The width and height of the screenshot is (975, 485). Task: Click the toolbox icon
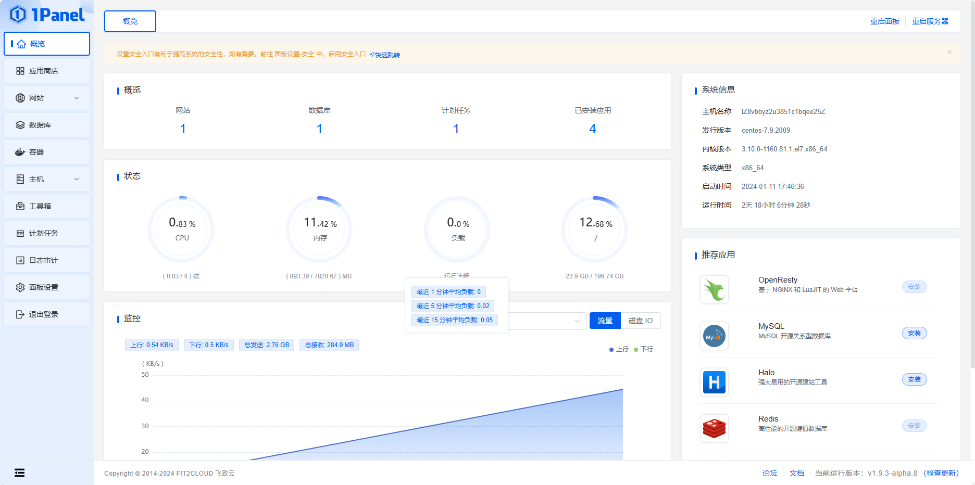tap(20, 206)
